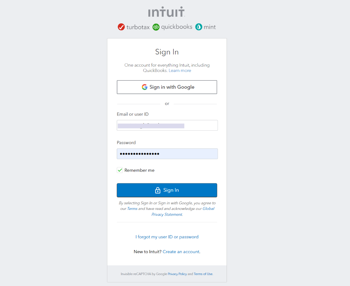This screenshot has height=286, width=350.
Task: Click I forgot my user ID or password
Action: [x=167, y=237]
